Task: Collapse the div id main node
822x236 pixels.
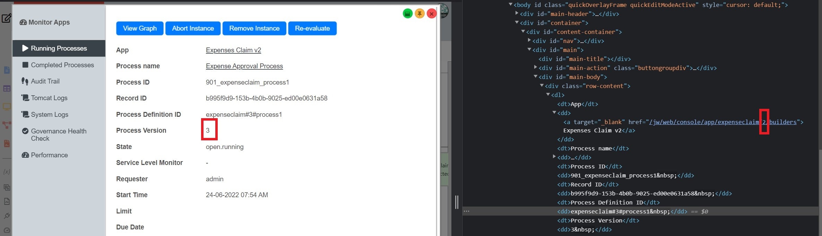Action: coord(529,50)
